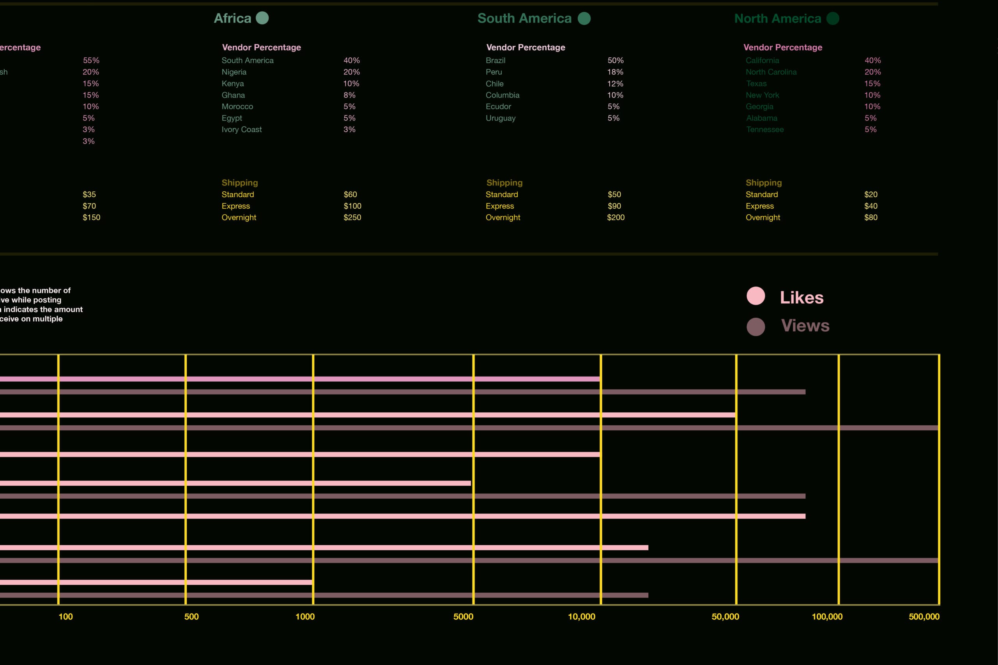Screen dimensions: 998x665
Task: Click the dark green circle beside North America
Action: (x=833, y=19)
